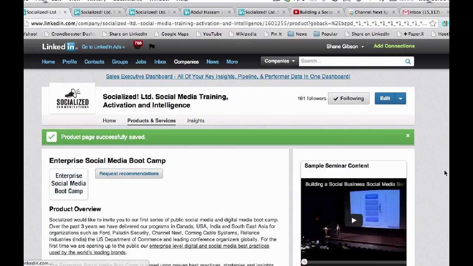Close the Building a Social tab
This screenshot has height=266, width=473.
338,12
